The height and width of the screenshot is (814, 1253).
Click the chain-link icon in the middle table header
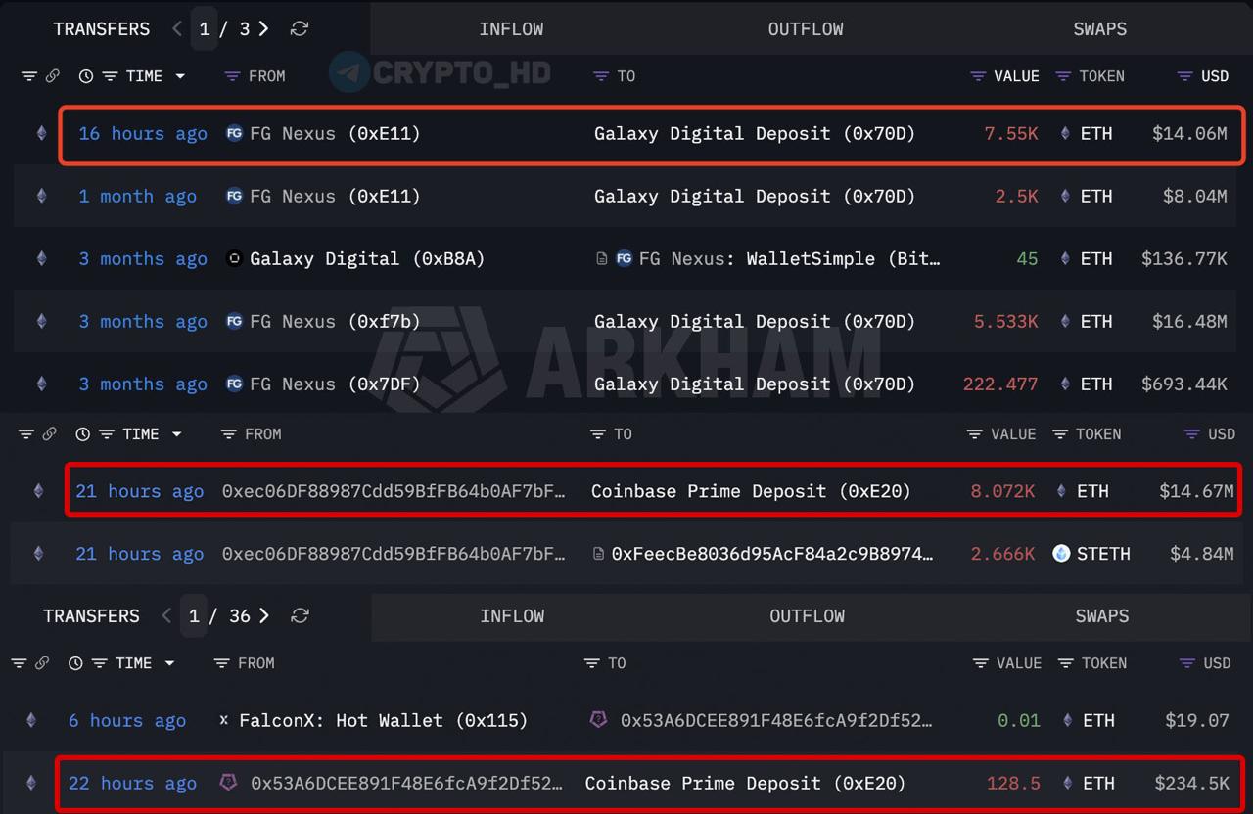[50, 433]
